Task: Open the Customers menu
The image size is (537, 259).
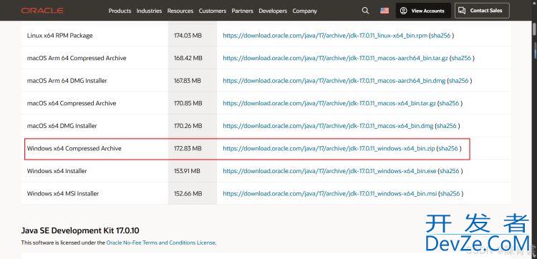Action: tap(213, 11)
